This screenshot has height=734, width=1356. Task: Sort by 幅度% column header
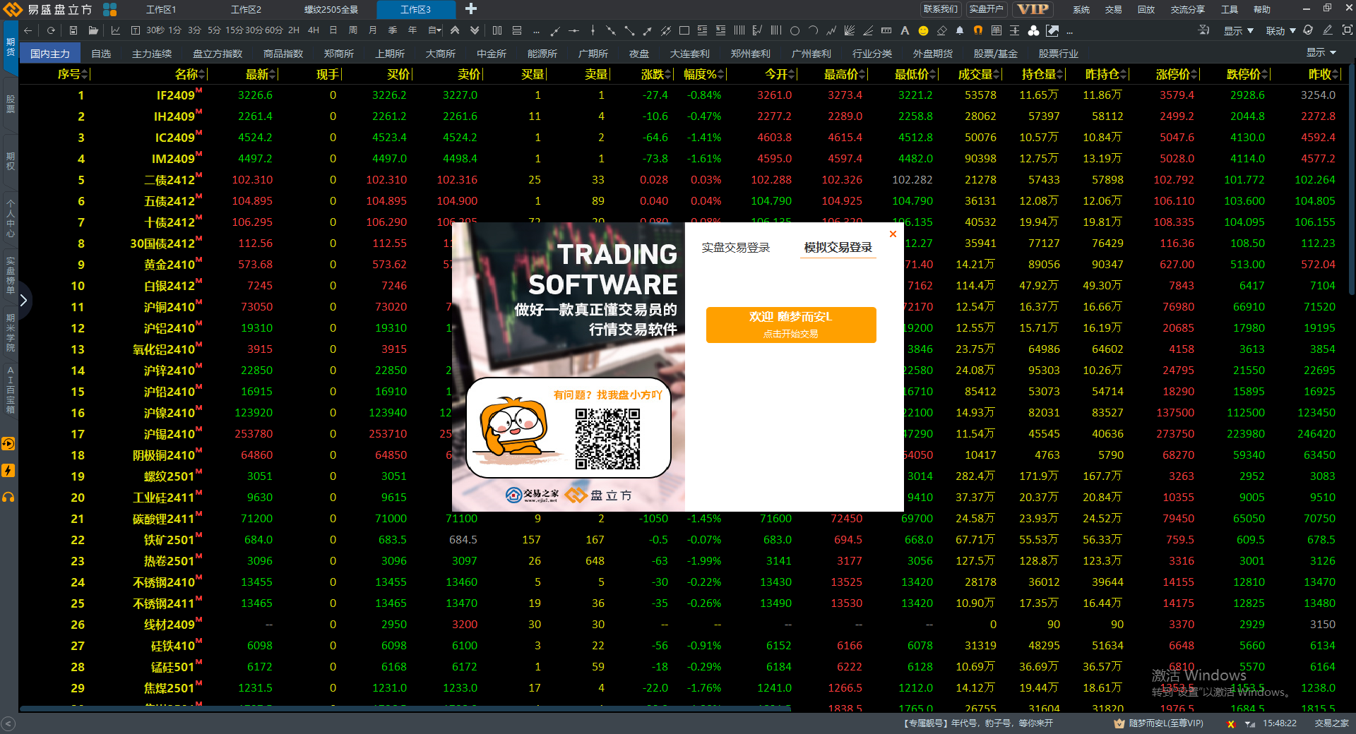(705, 74)
